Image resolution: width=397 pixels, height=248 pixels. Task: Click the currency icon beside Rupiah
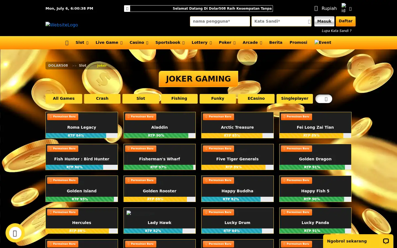pos(316,9)
